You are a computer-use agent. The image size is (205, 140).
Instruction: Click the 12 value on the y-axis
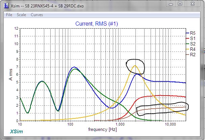click(x=16, y=28)
